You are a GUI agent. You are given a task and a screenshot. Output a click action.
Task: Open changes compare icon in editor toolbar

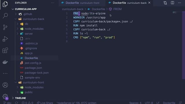click(x=165, y=3)
